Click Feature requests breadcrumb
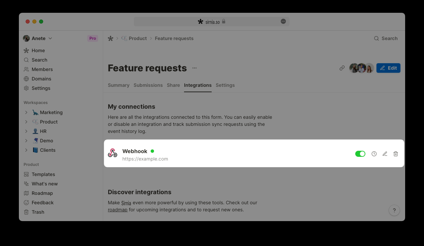 click(174, 38)
